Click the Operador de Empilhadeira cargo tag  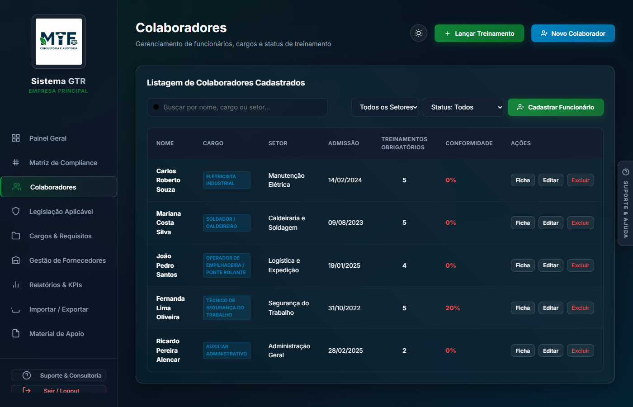pyautogui.click(x=227, y=265)
